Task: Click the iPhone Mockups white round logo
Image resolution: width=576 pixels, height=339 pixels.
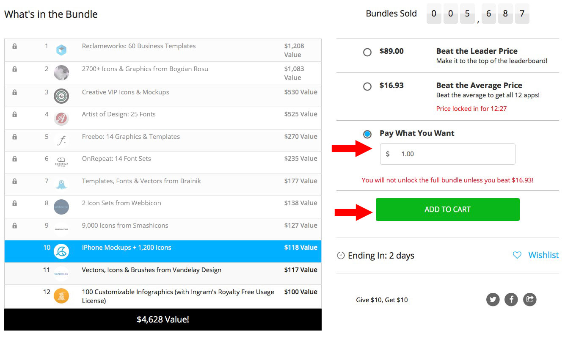Action: (x=61, y=251)
